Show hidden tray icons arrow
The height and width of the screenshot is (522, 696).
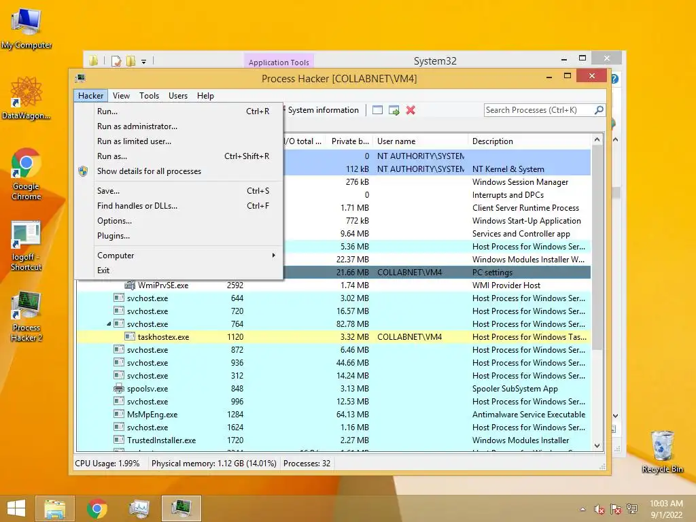pyautogui.click(x=582, y=509)
